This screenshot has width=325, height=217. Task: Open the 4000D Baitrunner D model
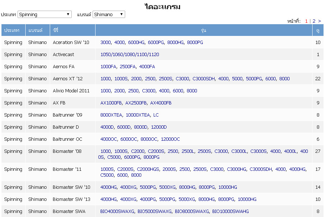point(107,127)
